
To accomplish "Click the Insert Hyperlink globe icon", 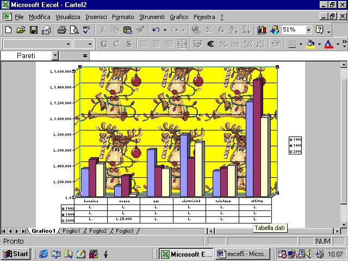I will tap(196, 30).
